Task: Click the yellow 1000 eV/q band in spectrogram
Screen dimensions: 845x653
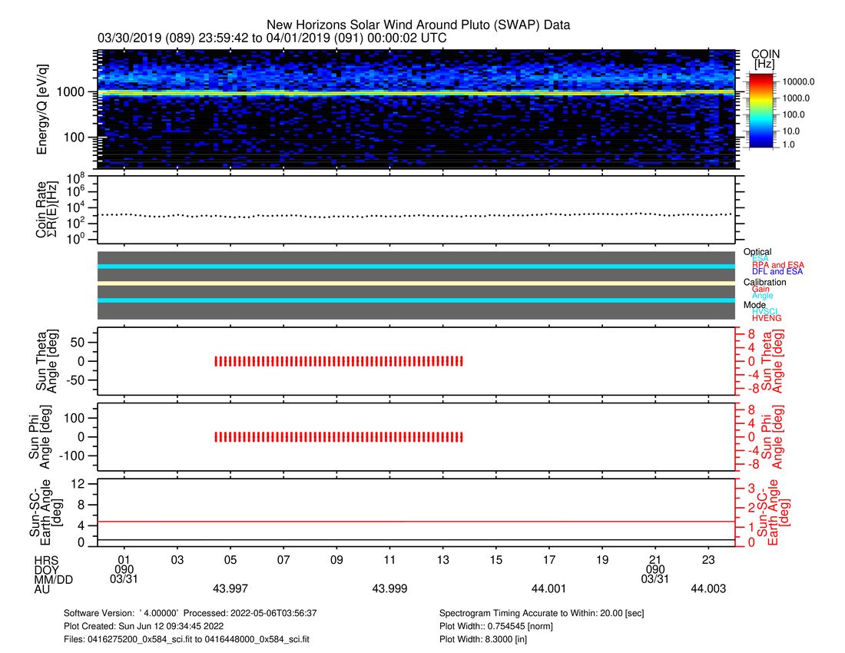Action: point(415,92)
